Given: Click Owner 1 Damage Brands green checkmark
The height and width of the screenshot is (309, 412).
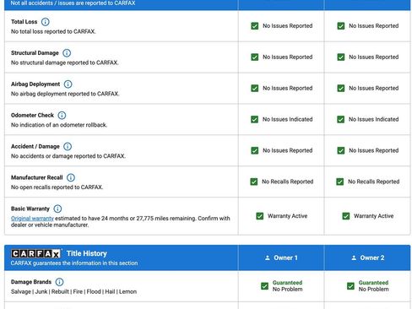Looking at the screenshot, I should pyautogui.click(x=264, y=286).
